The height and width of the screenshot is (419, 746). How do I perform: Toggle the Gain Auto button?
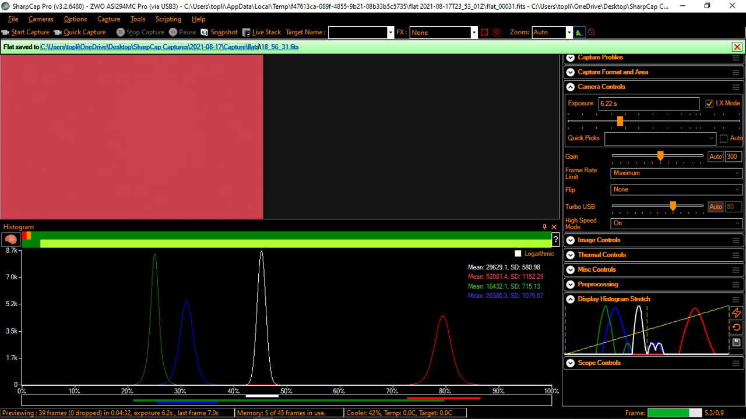coord(716,157)
